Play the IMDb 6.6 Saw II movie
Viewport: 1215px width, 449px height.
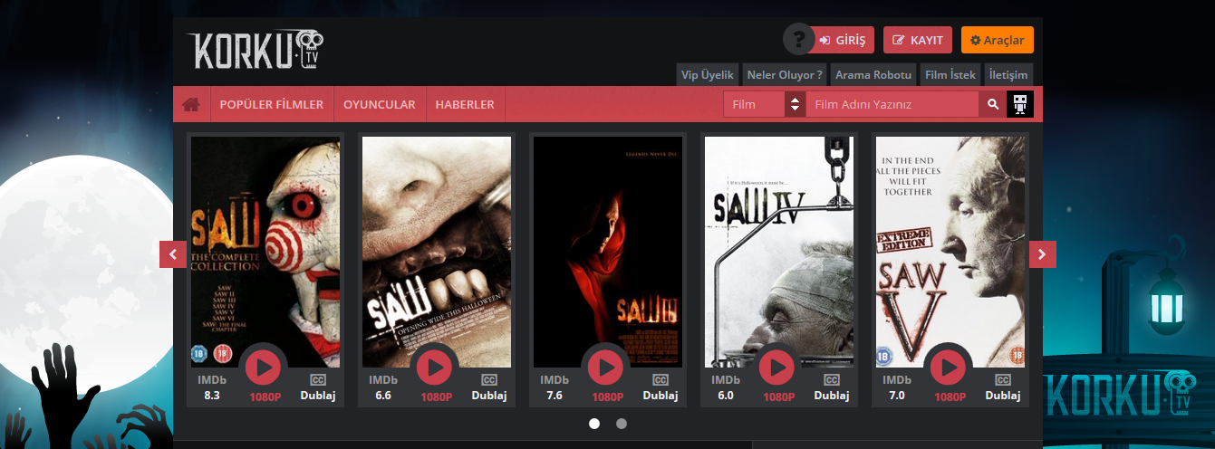[x=434, y=367]
